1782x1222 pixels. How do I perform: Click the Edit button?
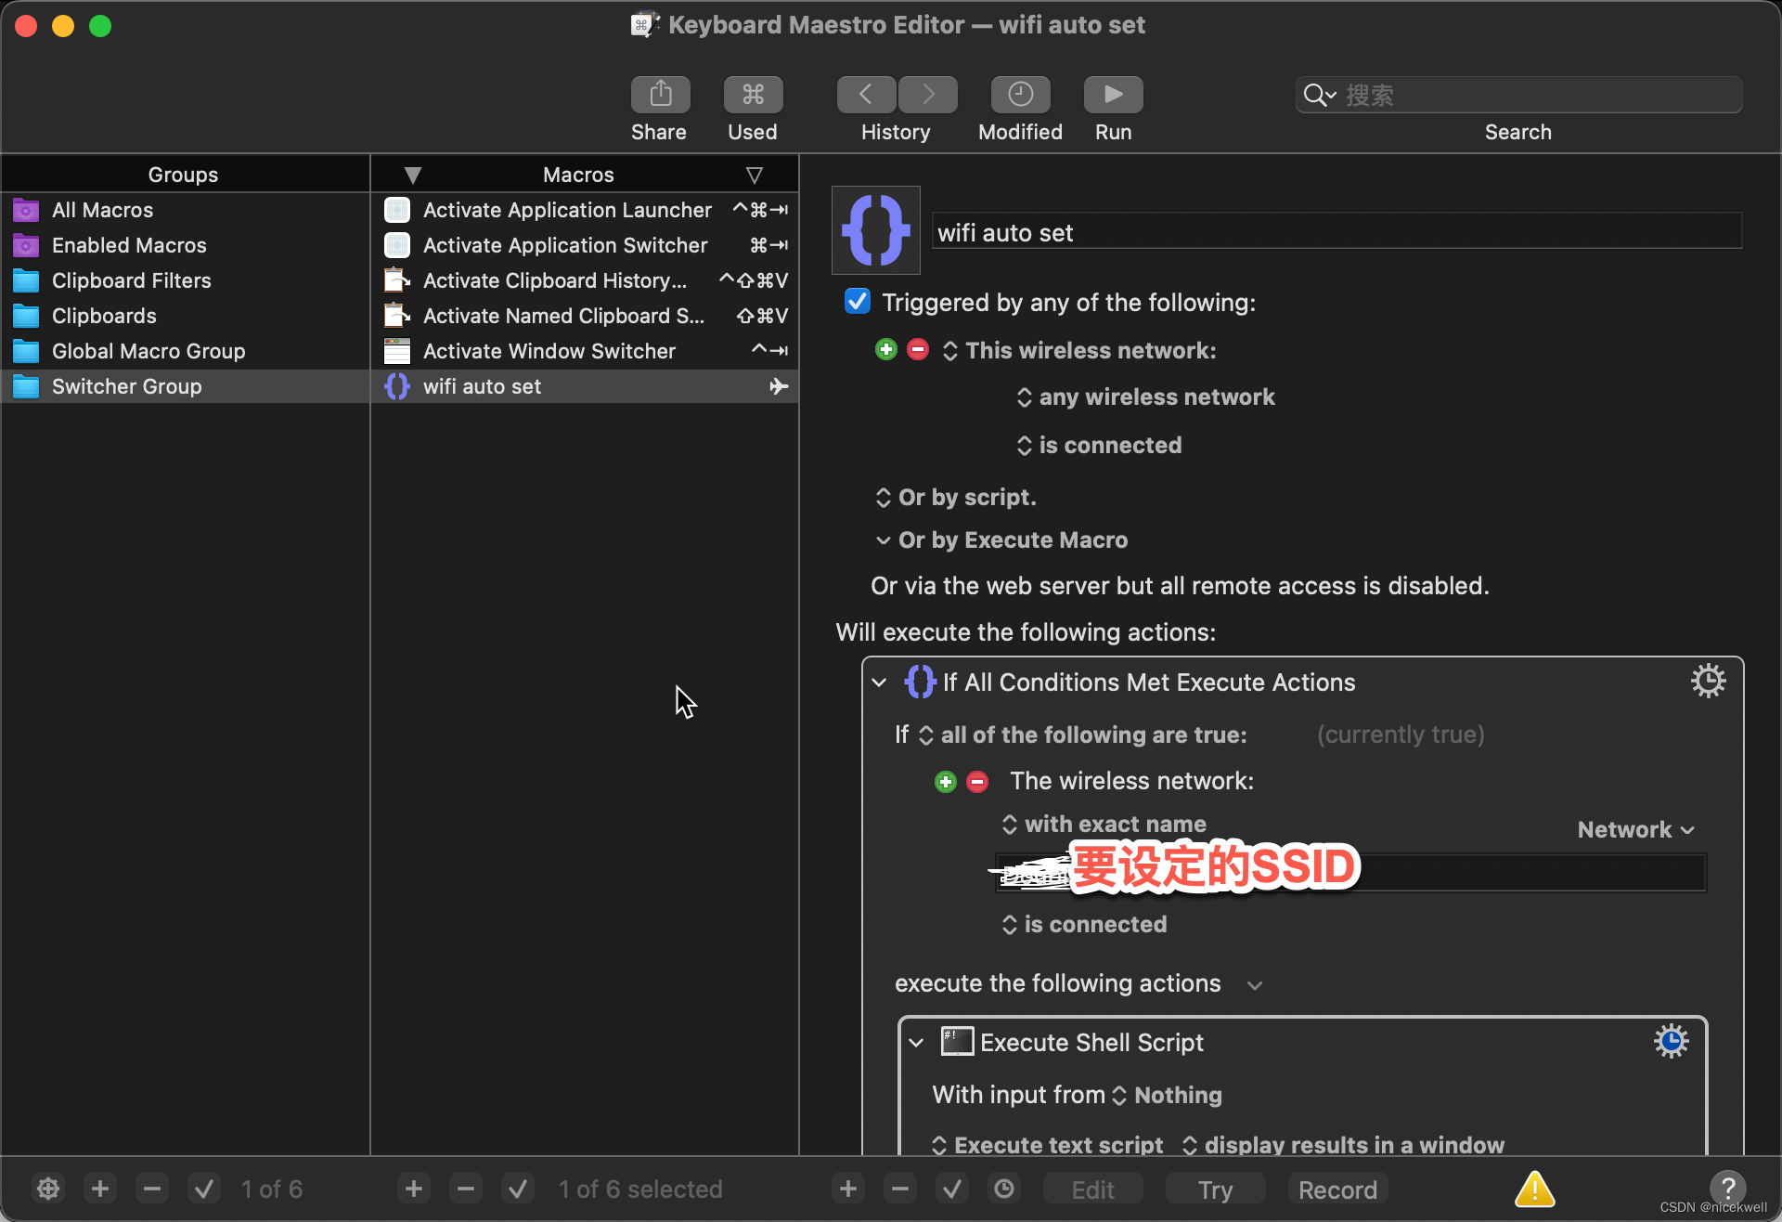(1093, 1189)
